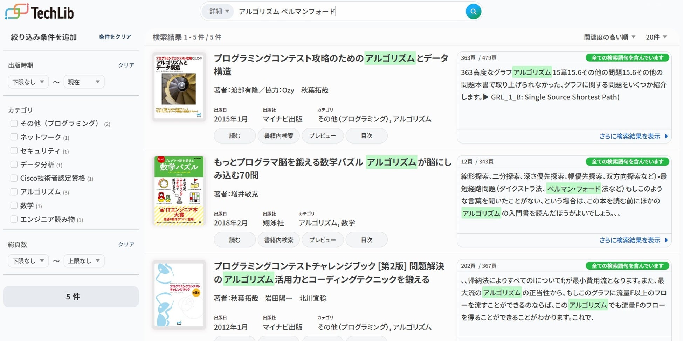The image size is (683, 341).
Task: Click プレビュー for the 2015年1月 book
Action: [x=323, y=136]
